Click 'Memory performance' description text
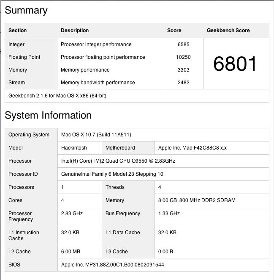Image resolution: width=274 pixels, height=280 pixels. [x=85, y=70]
